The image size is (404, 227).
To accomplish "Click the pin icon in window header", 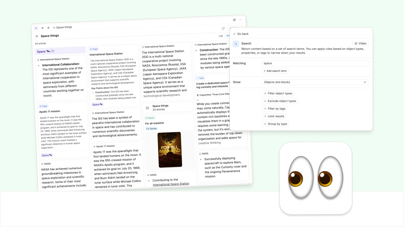I will pyautogui.click(x=234, y=20).
